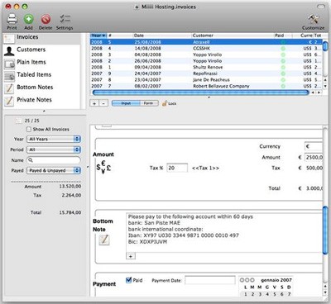Click the minus button below the invoice table
This screenshot has width=331, height=304.
[x=103, y=103]
